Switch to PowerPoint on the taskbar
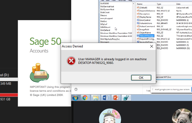The height and width of the screenshot is (123, 192). [116, 98]
